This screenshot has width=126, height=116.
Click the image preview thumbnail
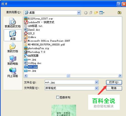pos(64,110)
